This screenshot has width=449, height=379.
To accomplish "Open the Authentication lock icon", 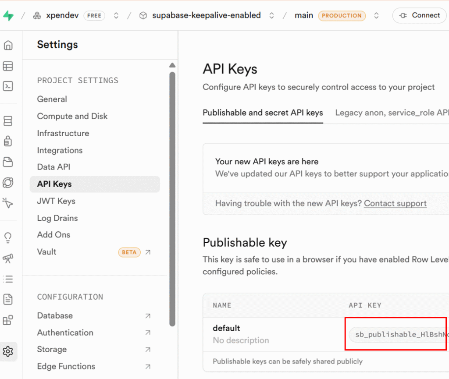I will click(x=8, y=141).
